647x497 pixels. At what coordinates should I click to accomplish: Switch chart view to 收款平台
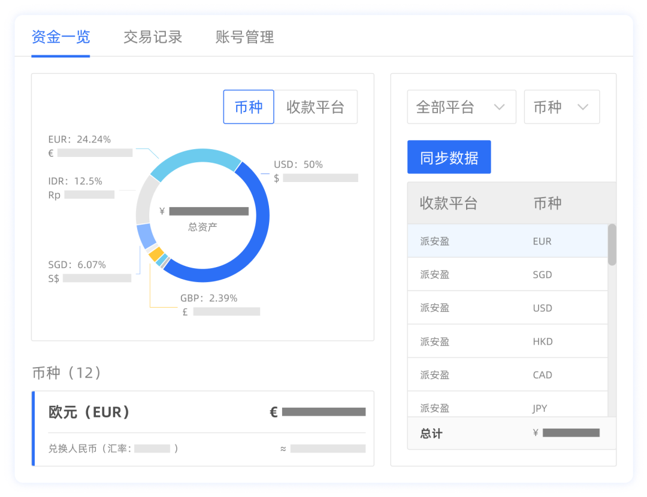click(316, 107)
